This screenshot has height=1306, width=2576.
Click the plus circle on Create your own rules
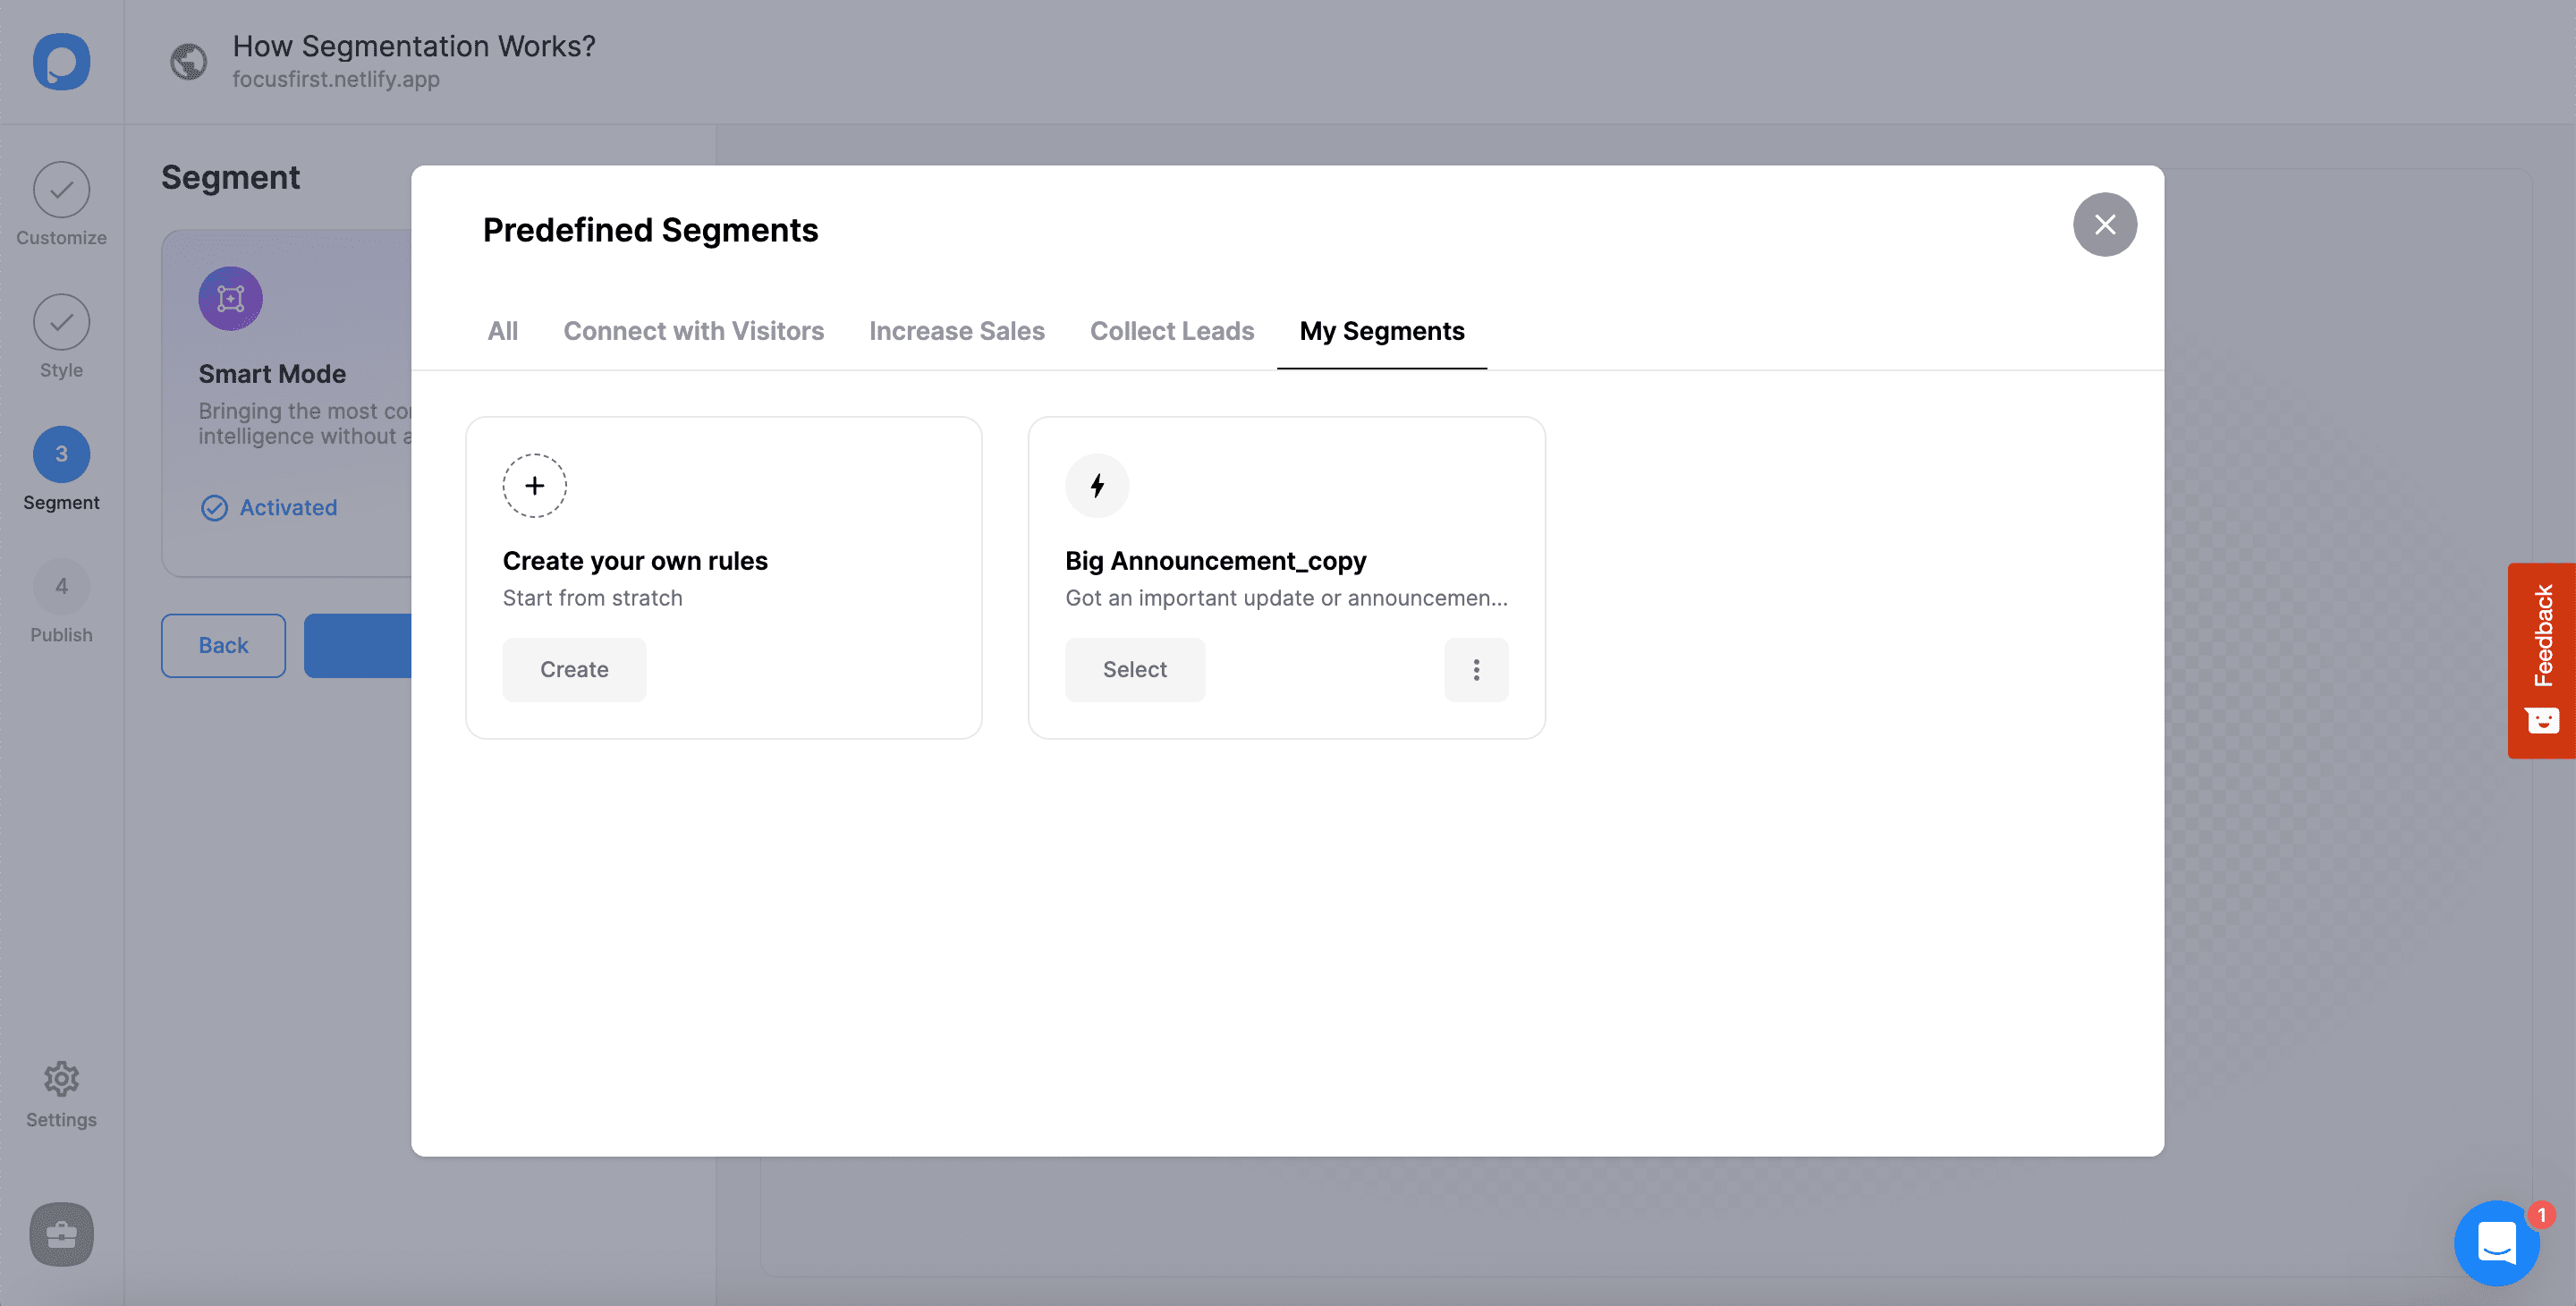534,485
